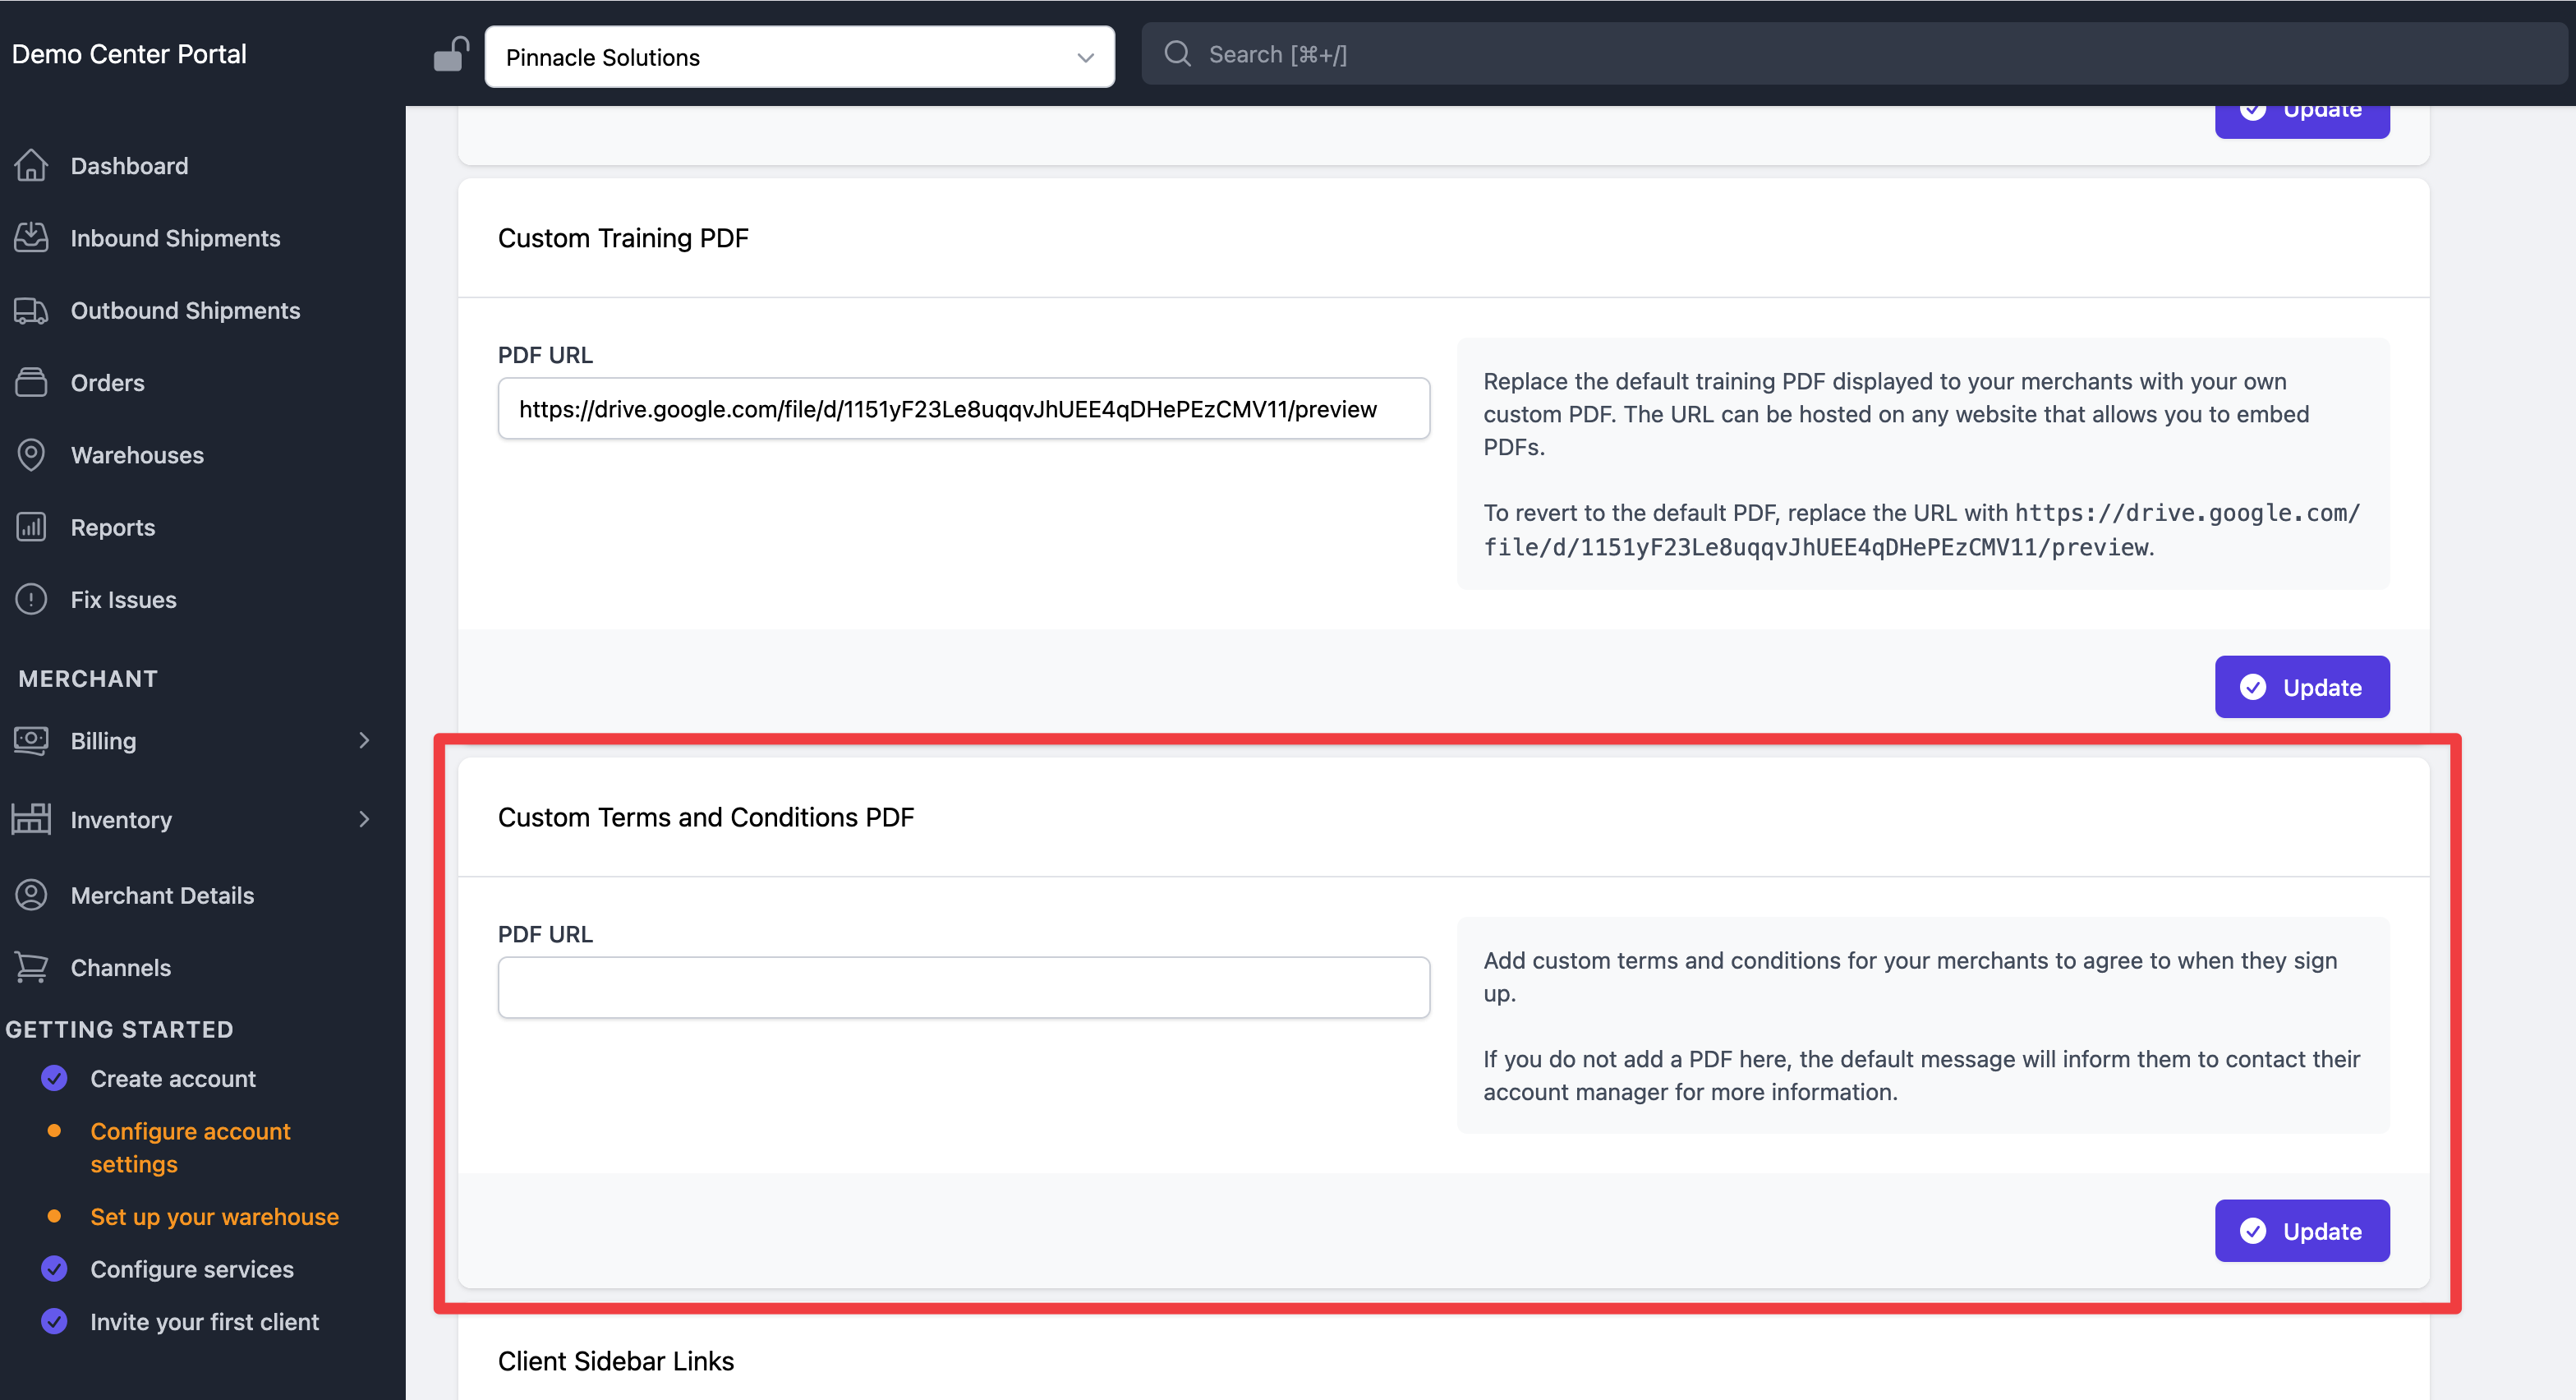This screenshot has width=2576, height=1400.
Task: Click the partially visible top Update button
Action: pyautogui.click(x=2301, y=120)
